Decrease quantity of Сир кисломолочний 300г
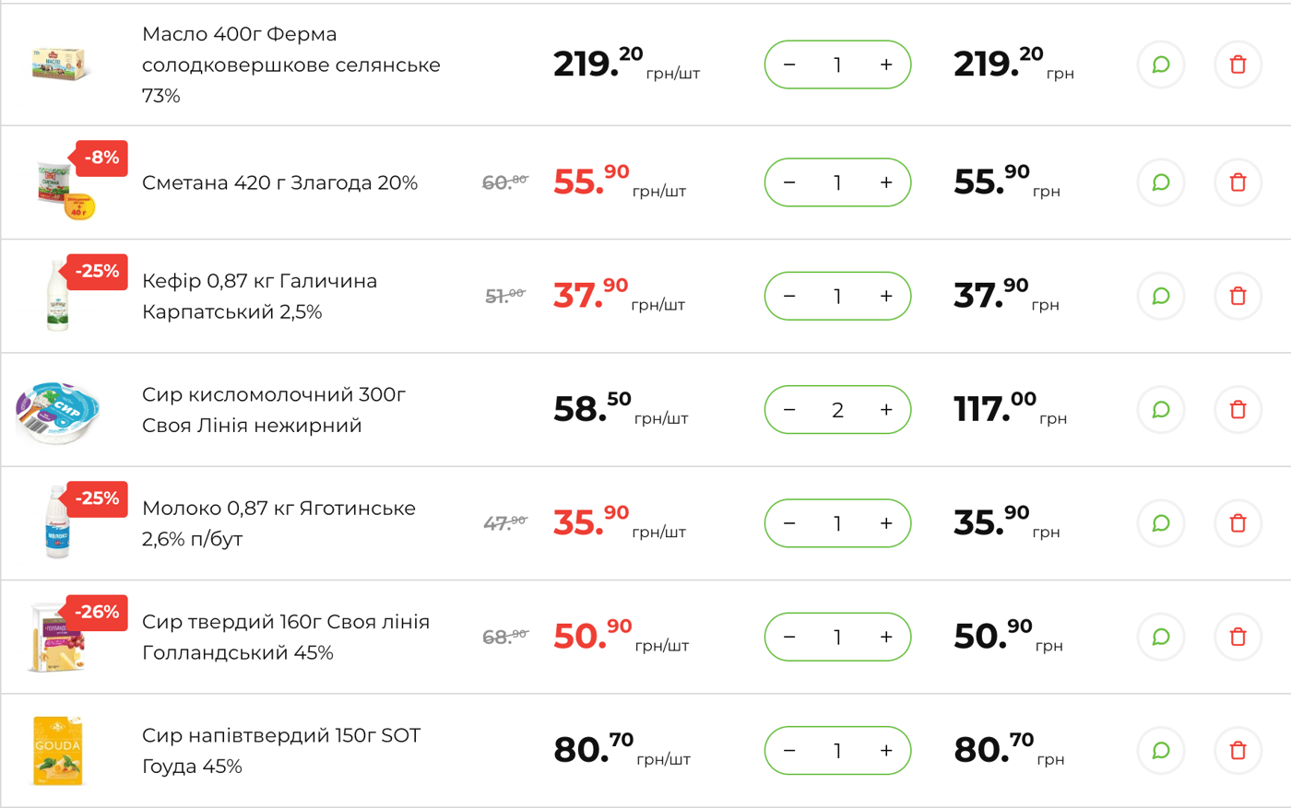The image size is (1291, 808). coord(789,409)
